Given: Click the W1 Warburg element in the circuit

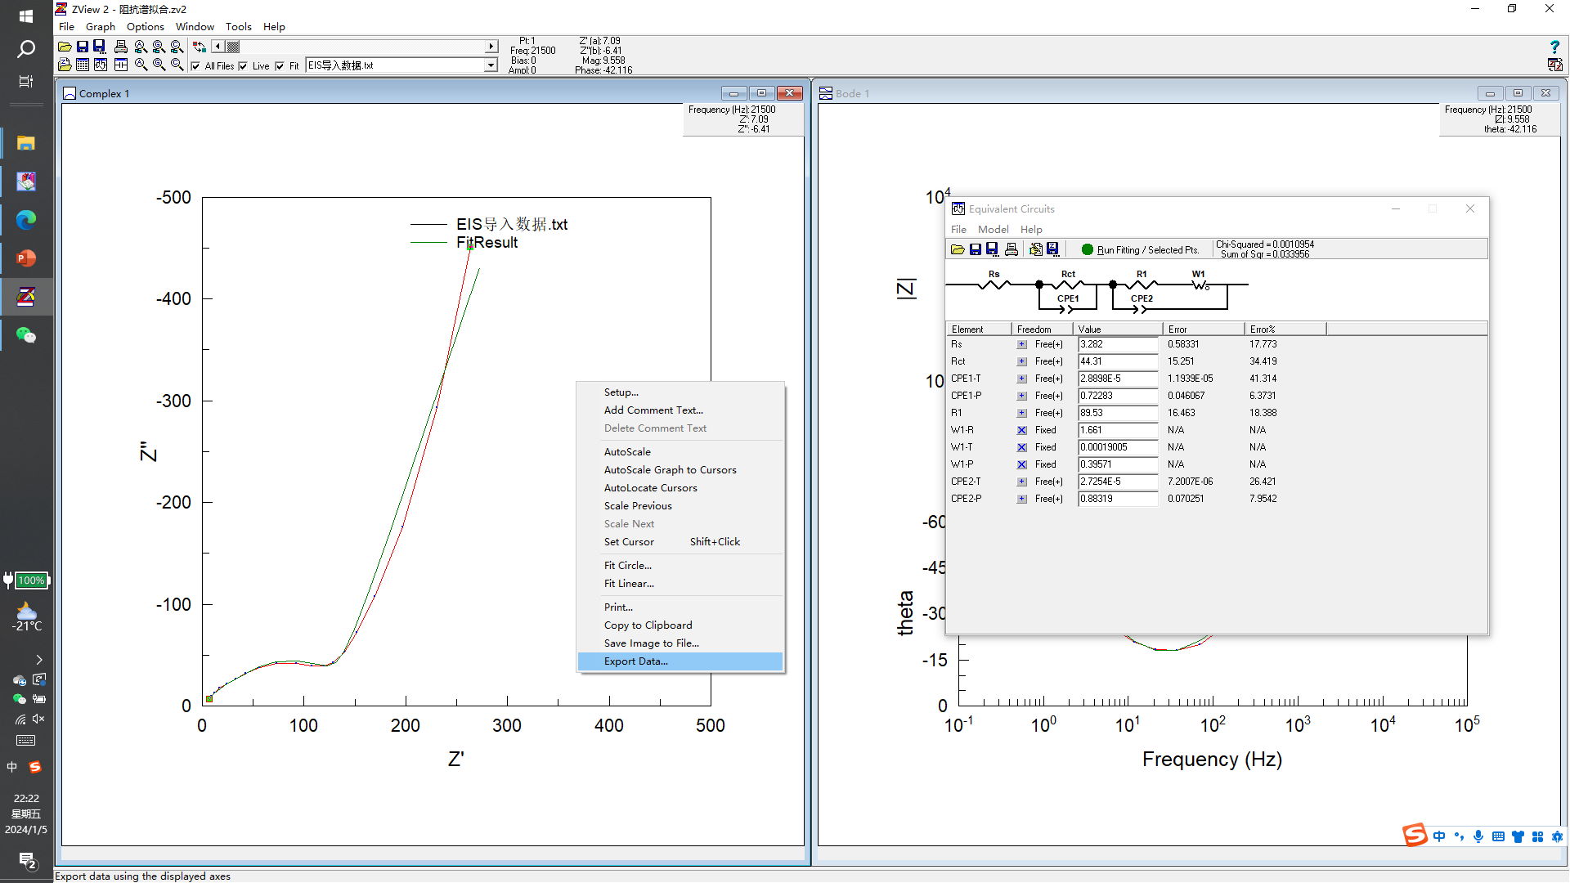Looking at the screenshot, I should (1199, 284).
